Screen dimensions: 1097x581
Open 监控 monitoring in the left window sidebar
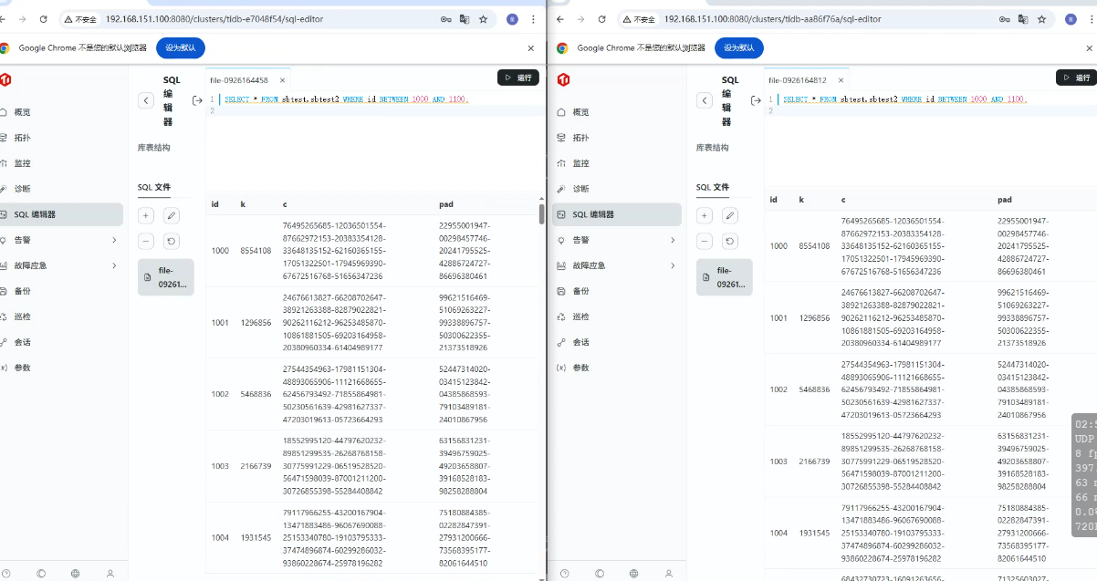point(22,163)
